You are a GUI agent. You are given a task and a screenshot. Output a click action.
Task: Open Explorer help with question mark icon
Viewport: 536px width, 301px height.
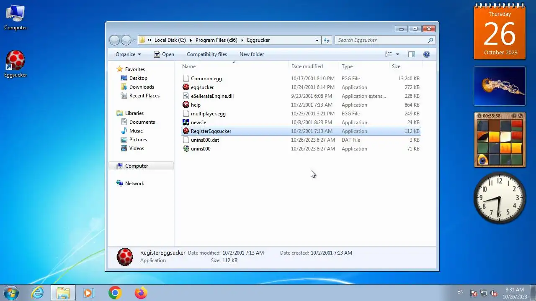427,54
